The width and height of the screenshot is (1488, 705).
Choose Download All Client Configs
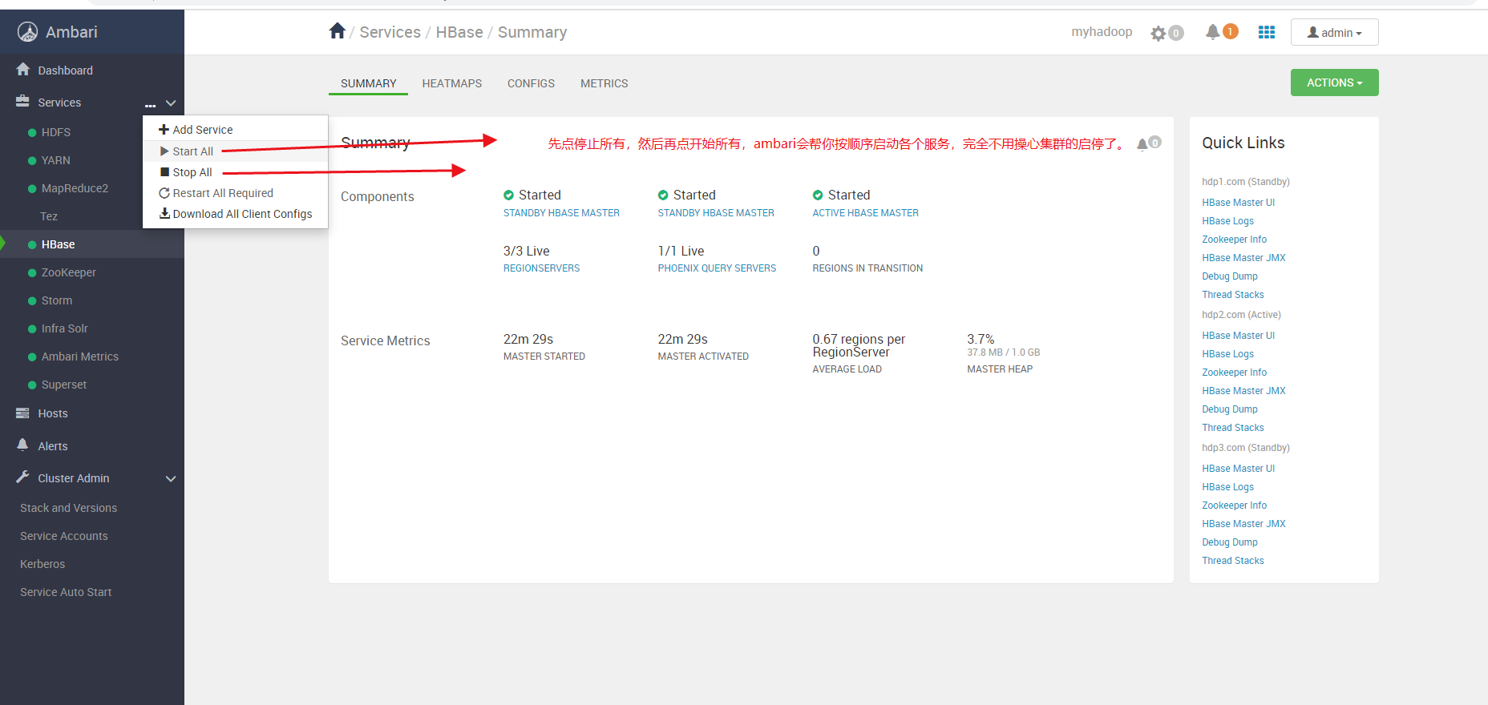click(x=235, y=214)
